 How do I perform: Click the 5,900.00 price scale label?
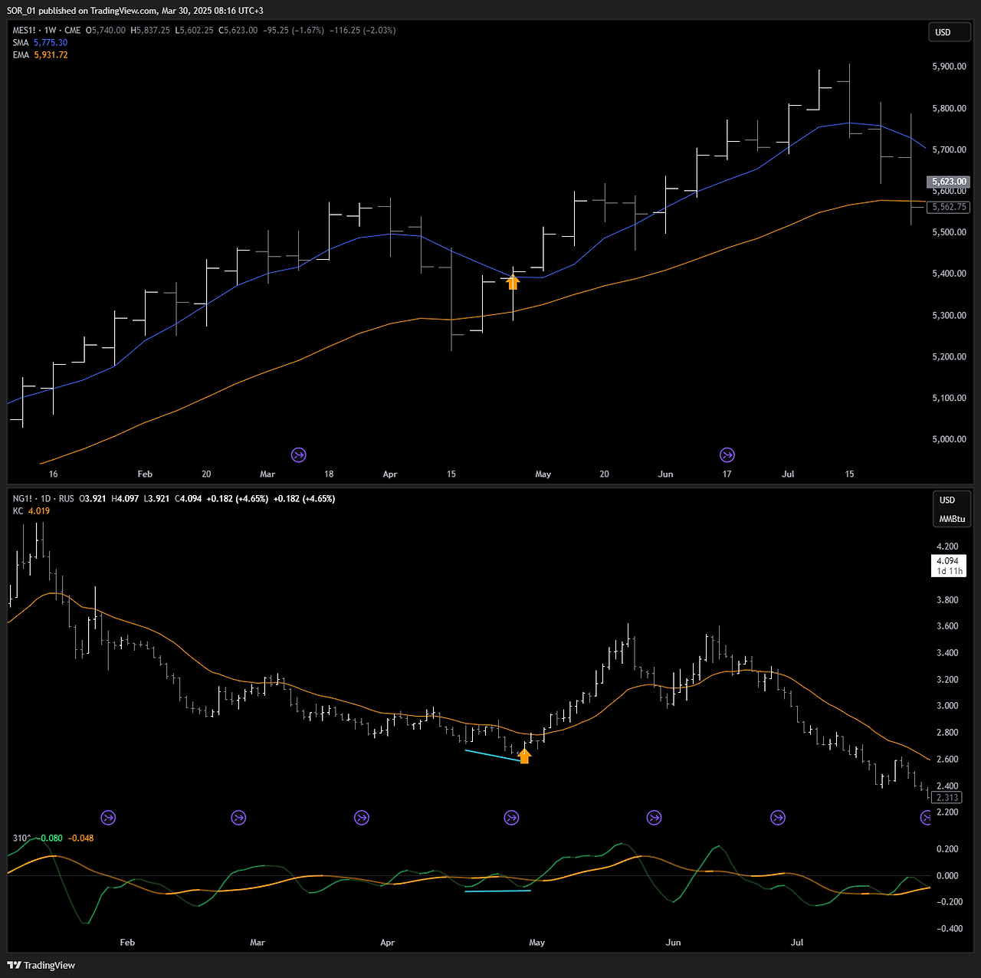pyautogui.click(x=949, y=67)
